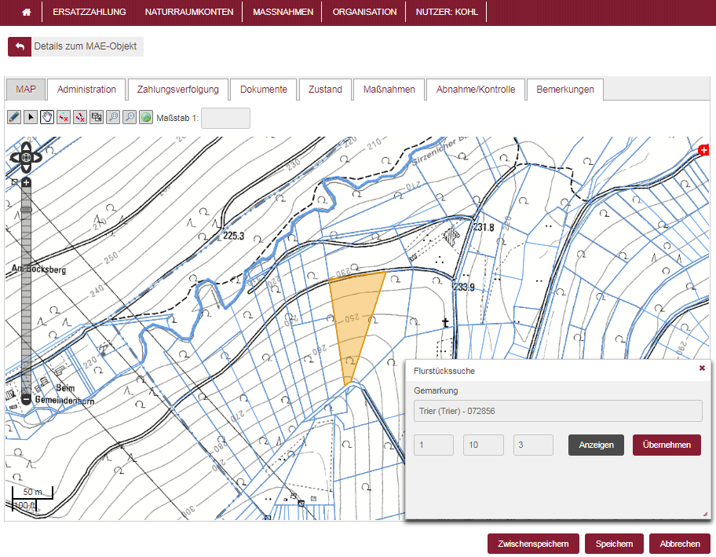Open the NATURRAUMKONTEN menu
The image size is (716, 557).
tap(189, 13)
